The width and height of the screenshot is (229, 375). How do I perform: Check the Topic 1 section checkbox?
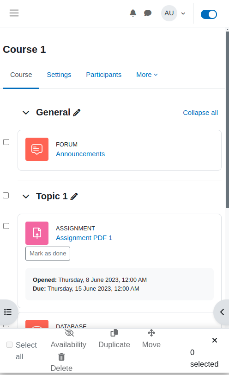(x=6, y=196)
